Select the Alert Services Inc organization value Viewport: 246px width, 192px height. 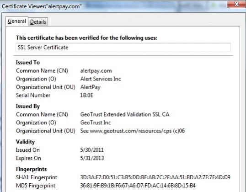(x=101, y=79)
